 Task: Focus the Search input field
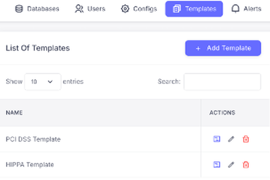[222, 82]
